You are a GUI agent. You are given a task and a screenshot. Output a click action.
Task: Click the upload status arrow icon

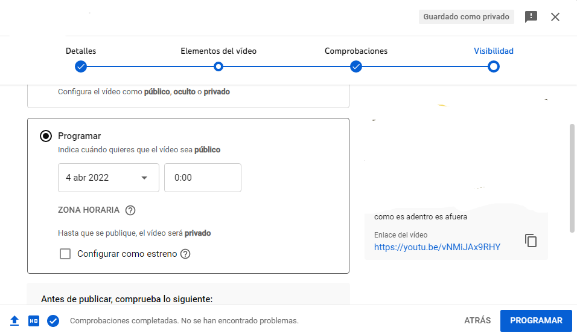(15, 321)
